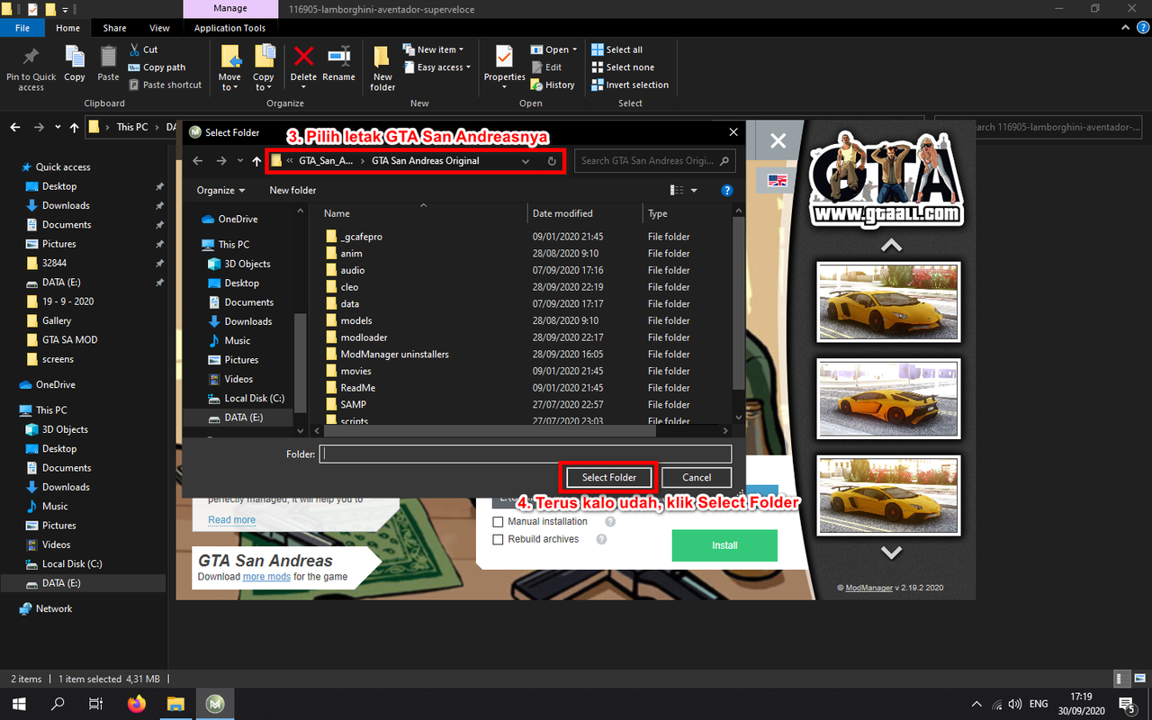Click the Copy path ribbon icon
This screenshot has height=720, width=1152.
(x=134, y=67)
